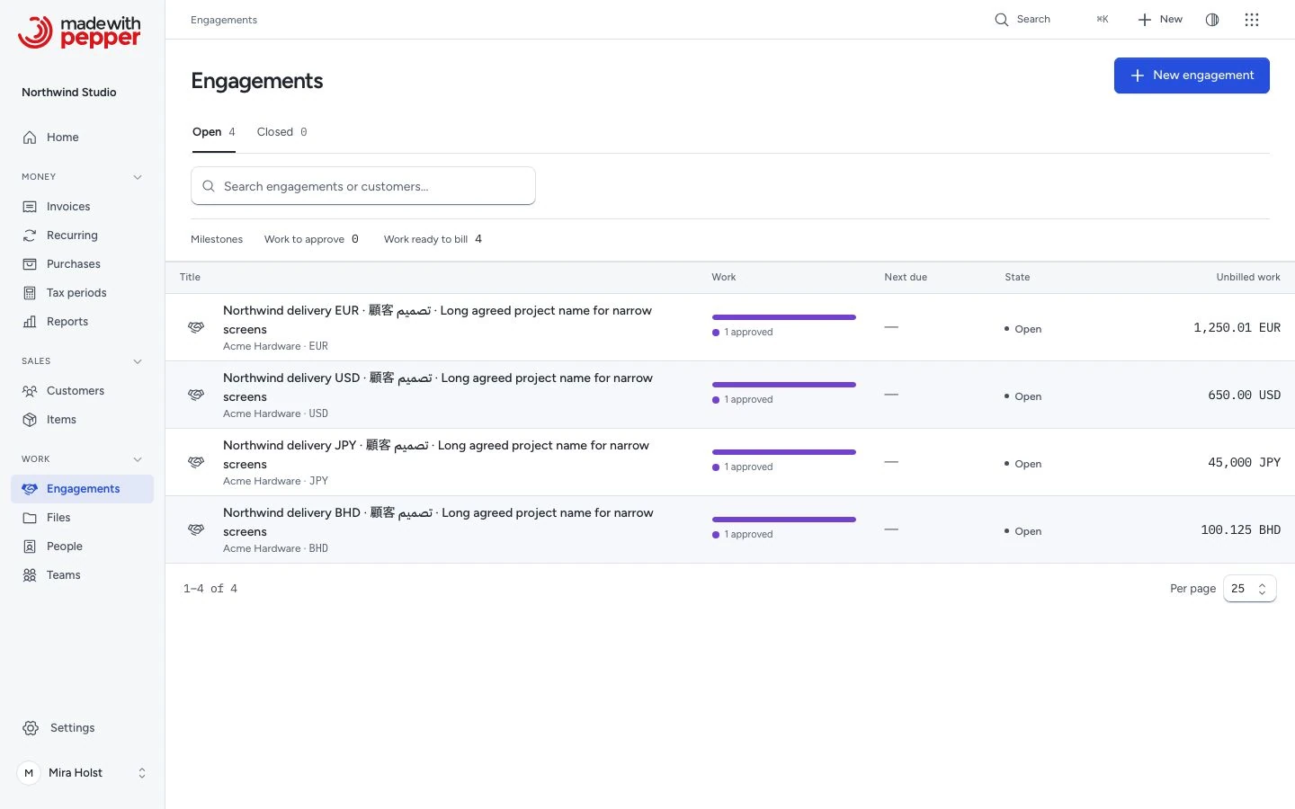Click the plus New button in top bar
Image resolution: width=1295 pixels, height=809 pixels.
click(1160, 20)
